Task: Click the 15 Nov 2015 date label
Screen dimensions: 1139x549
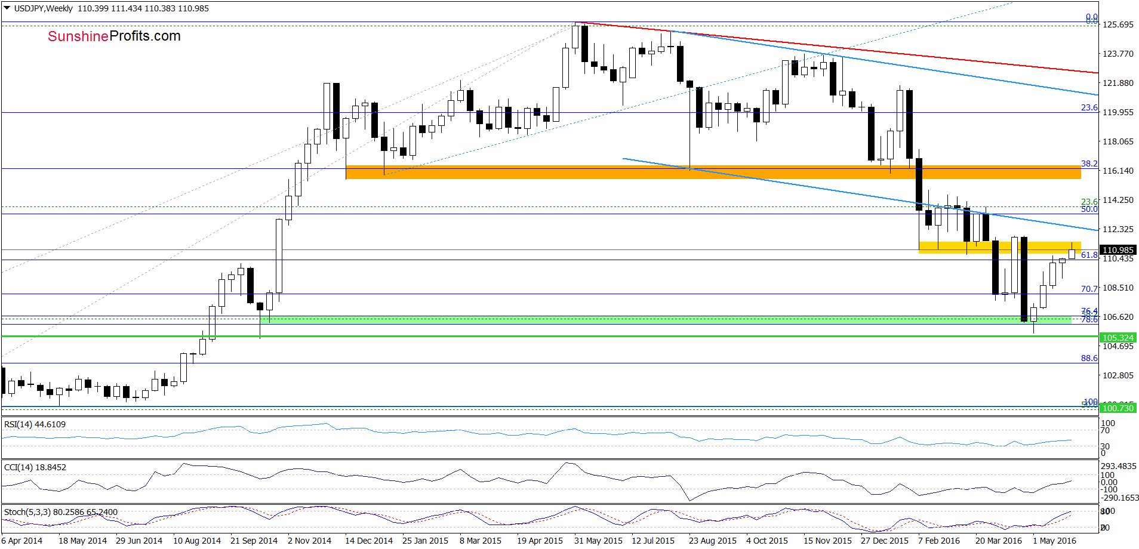Action: 827,541
